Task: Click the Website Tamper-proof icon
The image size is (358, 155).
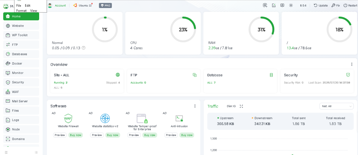Action: tap(142, 119)
